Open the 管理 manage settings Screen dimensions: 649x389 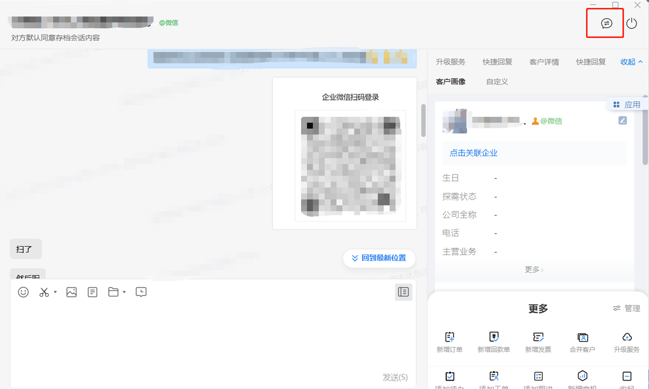(x=627, y=308)
